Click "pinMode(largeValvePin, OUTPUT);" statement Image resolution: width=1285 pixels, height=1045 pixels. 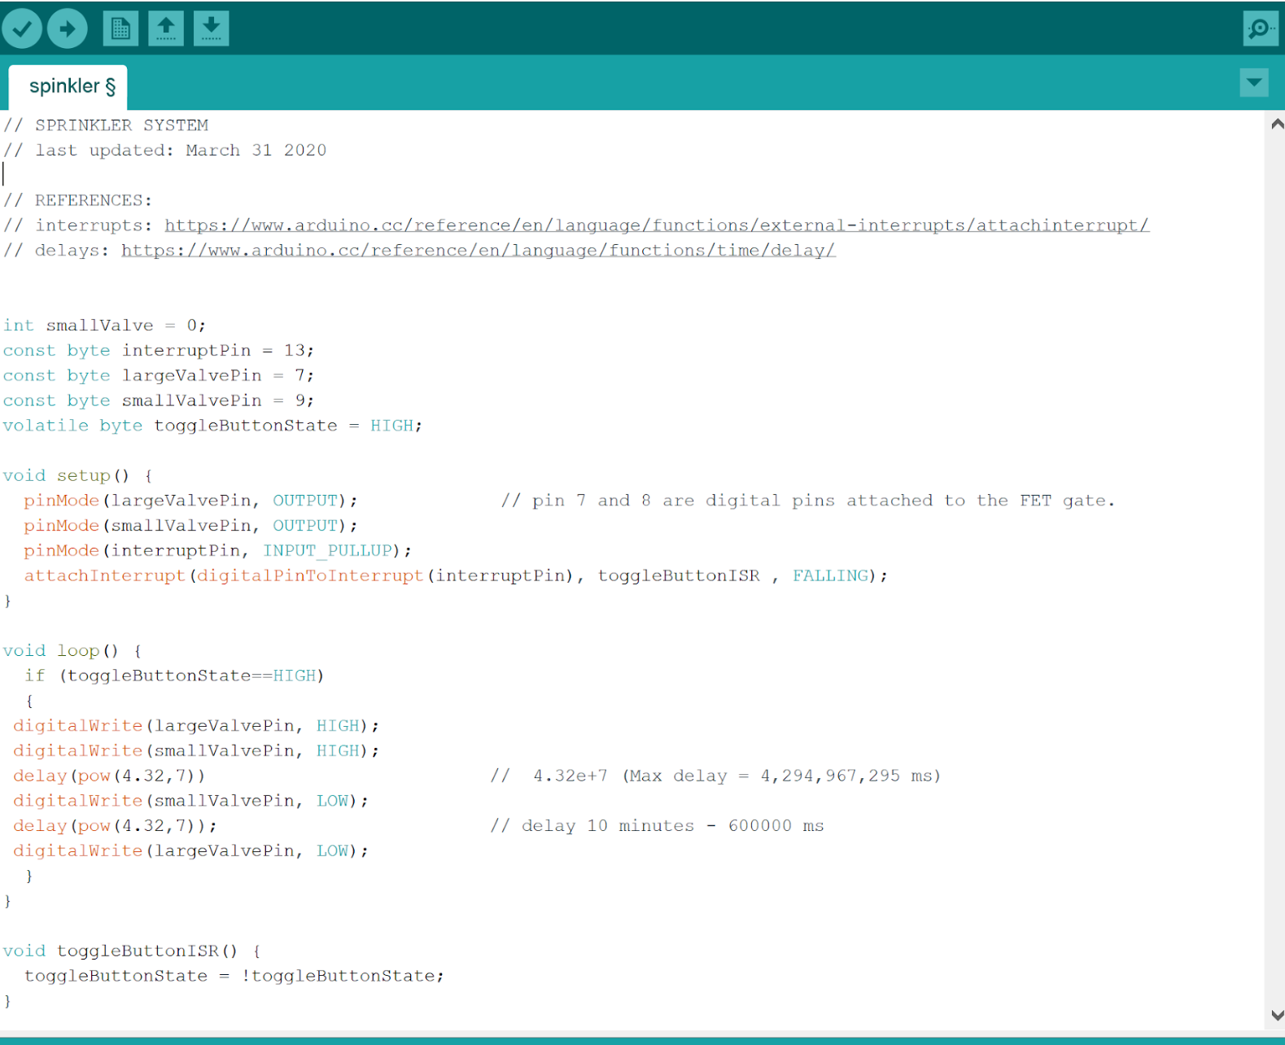click(190, 501)
